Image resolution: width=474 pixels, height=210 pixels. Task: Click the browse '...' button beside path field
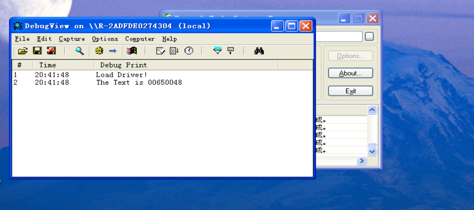(369, 37)
